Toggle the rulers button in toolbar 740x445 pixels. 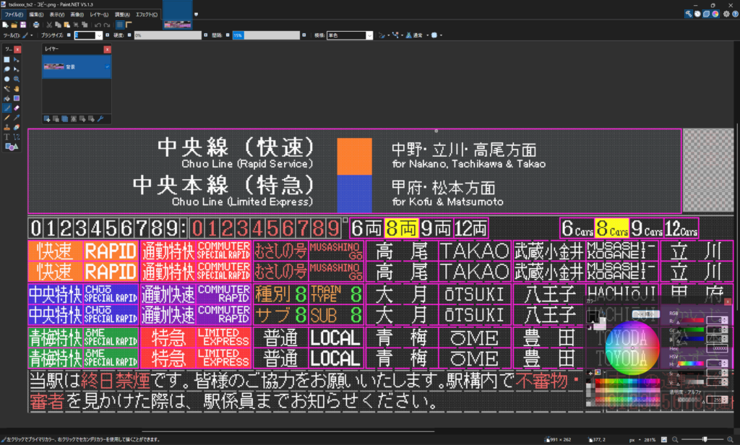click(129, 25)
